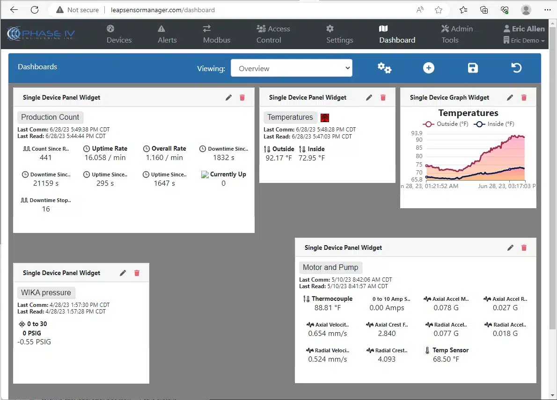Delete the WIKA pressure widget

[137, 273]
